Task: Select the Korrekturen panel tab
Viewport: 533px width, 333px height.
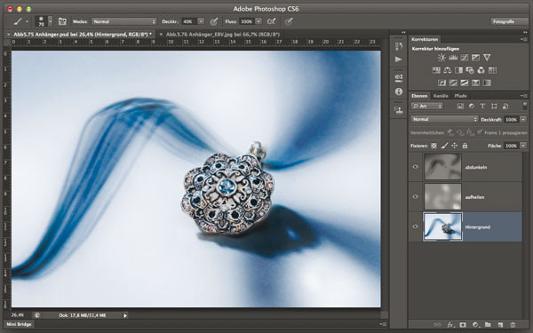Action: pos(425,39)
